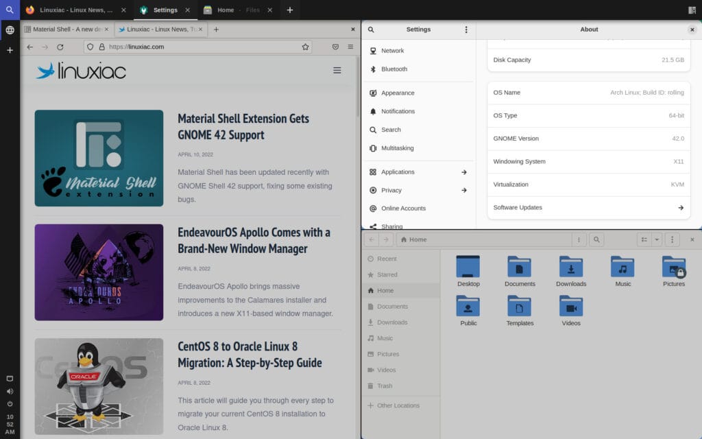Click the speaker icon in the left dock
The width and height of the screenshot is (702, 439).
(x=10, y=392)
